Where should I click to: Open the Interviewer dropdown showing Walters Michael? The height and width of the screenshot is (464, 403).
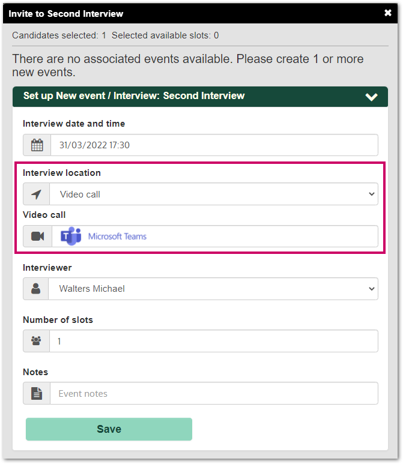point(213,289)
